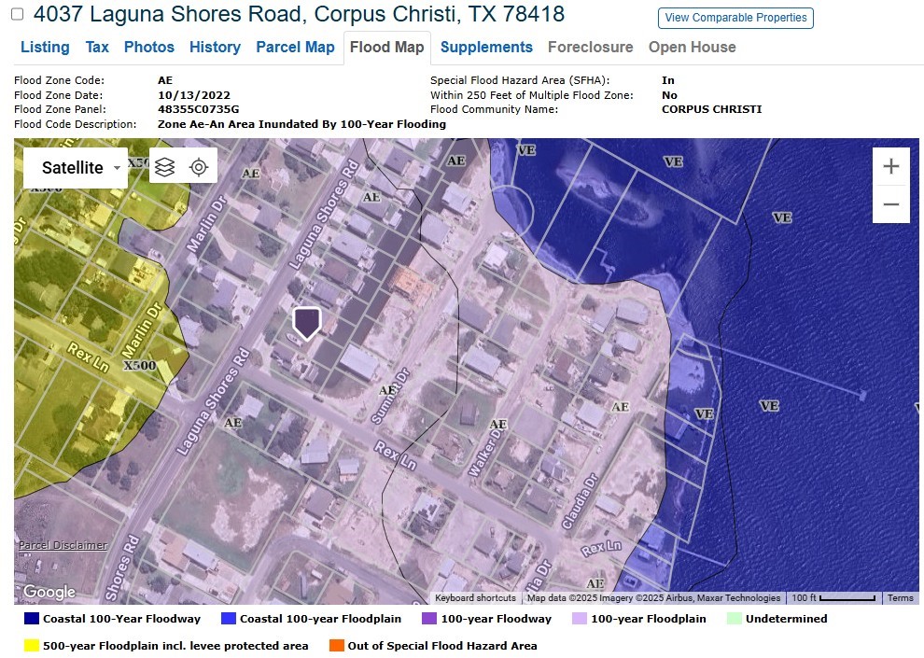Zoom in with the plus icon
Screen dimensions: 924x658
pos(891,164)
